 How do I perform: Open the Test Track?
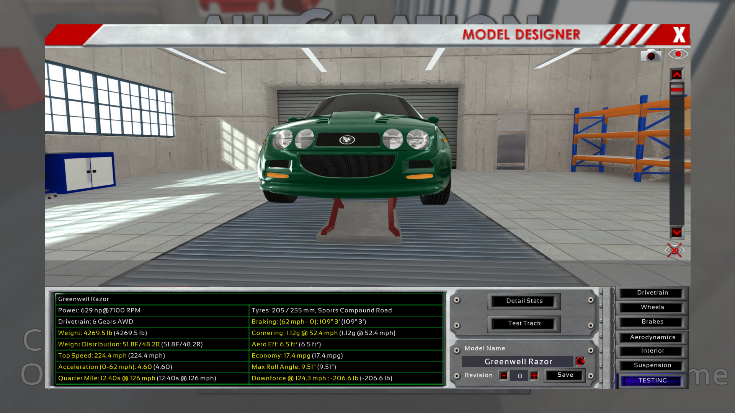524,324
